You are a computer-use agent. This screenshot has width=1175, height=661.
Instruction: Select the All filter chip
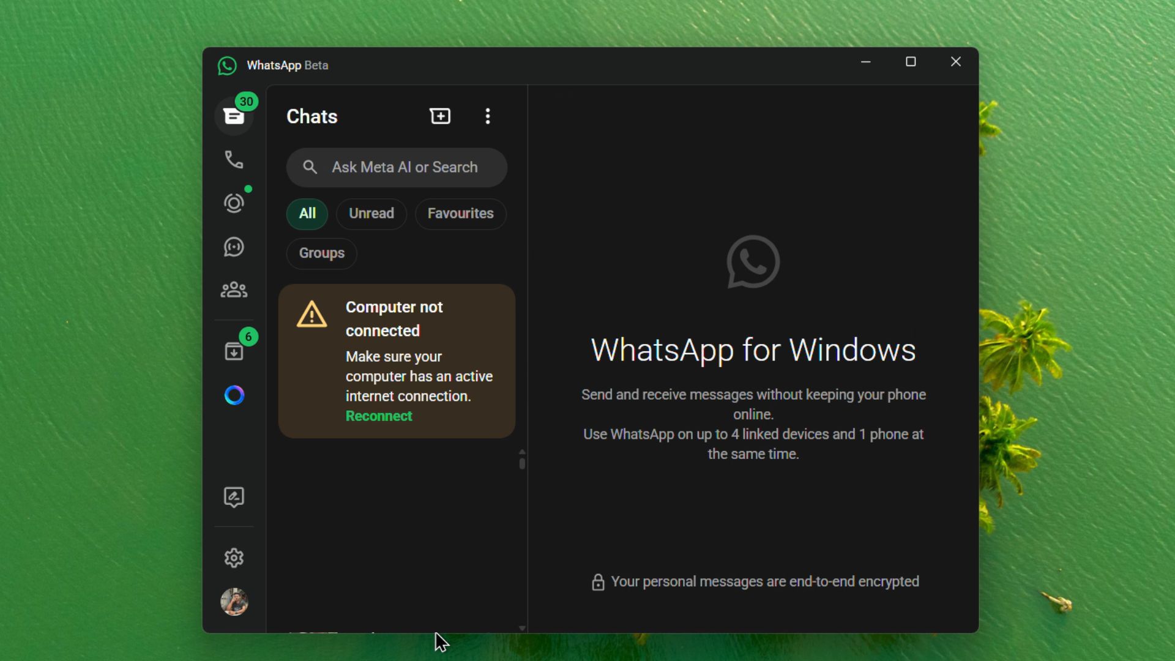click(x=307, y=214)
